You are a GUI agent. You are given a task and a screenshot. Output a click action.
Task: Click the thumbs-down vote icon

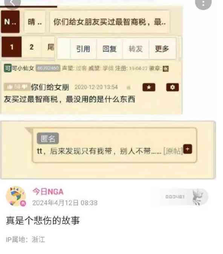24,87
